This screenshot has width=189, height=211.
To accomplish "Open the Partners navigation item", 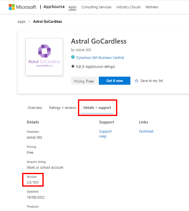I will coord(152,7).
